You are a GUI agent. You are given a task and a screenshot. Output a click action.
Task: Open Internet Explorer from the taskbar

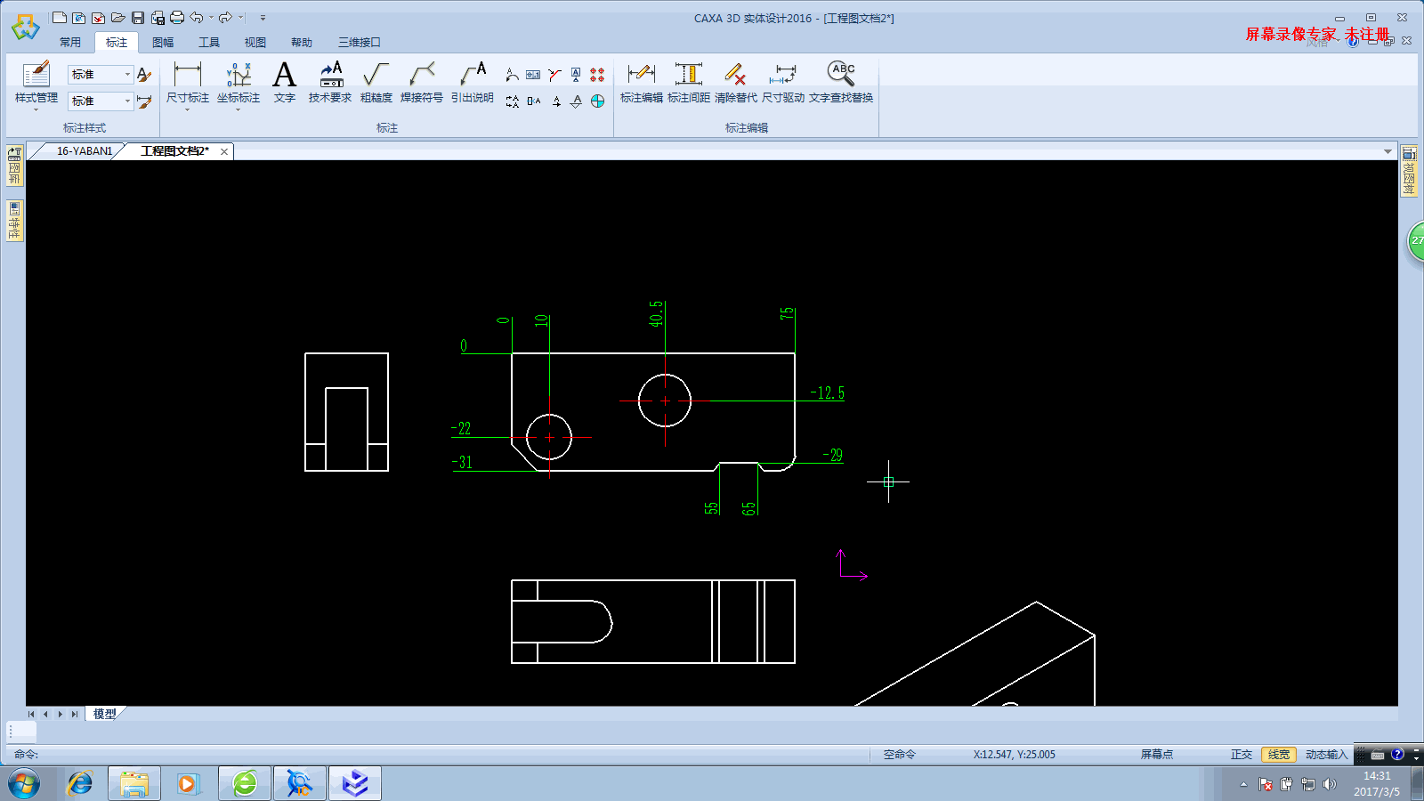click(x=80, y=783)
